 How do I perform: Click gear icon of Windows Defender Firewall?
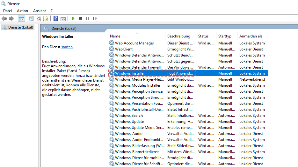click(112, 67)
